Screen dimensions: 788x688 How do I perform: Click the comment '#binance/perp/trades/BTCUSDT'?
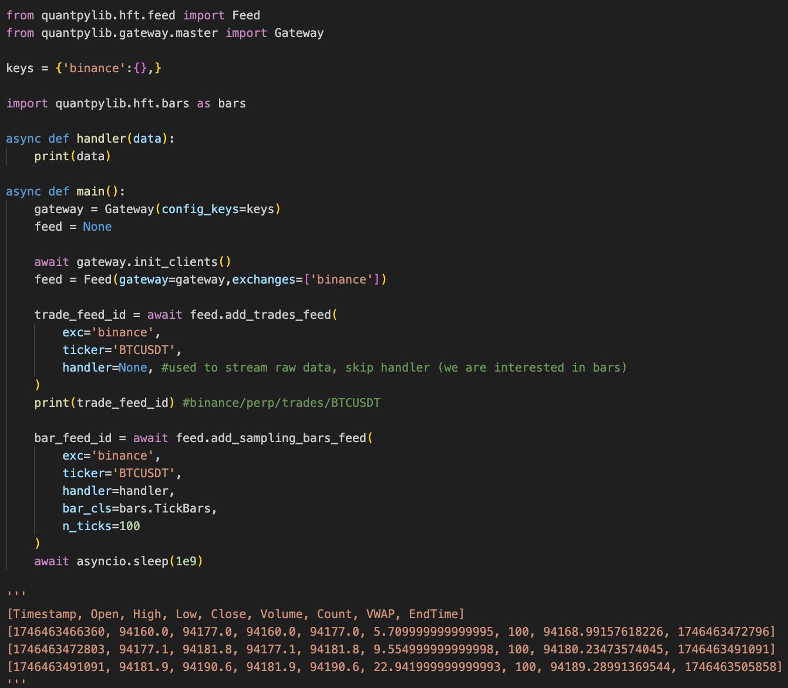point(281,403)
